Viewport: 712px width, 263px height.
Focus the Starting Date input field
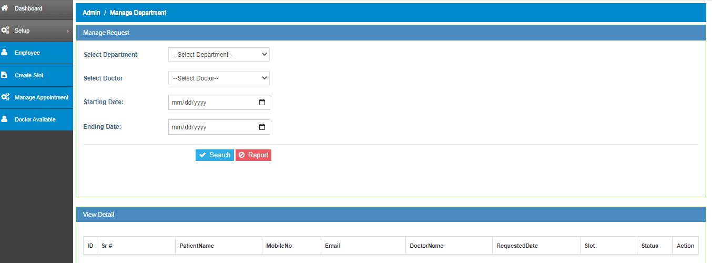tap(219, 103)
